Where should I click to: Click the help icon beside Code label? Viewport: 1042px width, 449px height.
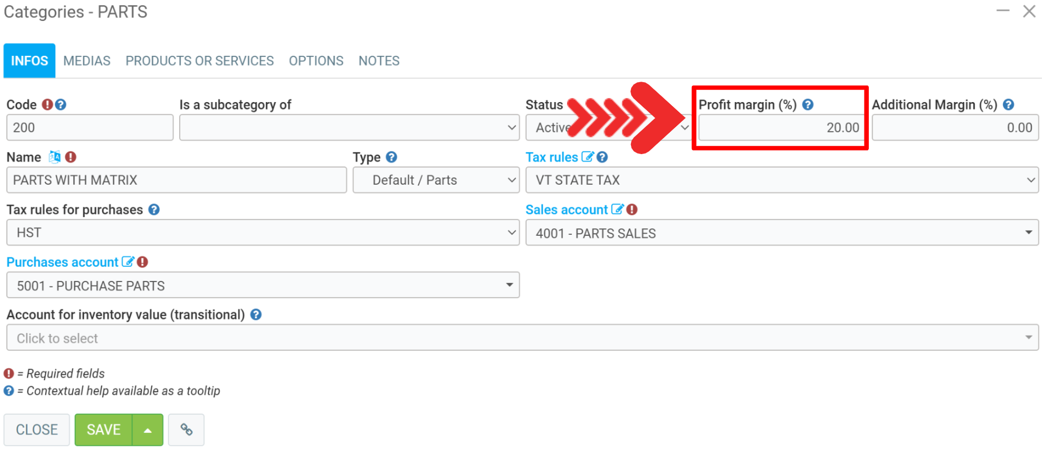(61, 105)
